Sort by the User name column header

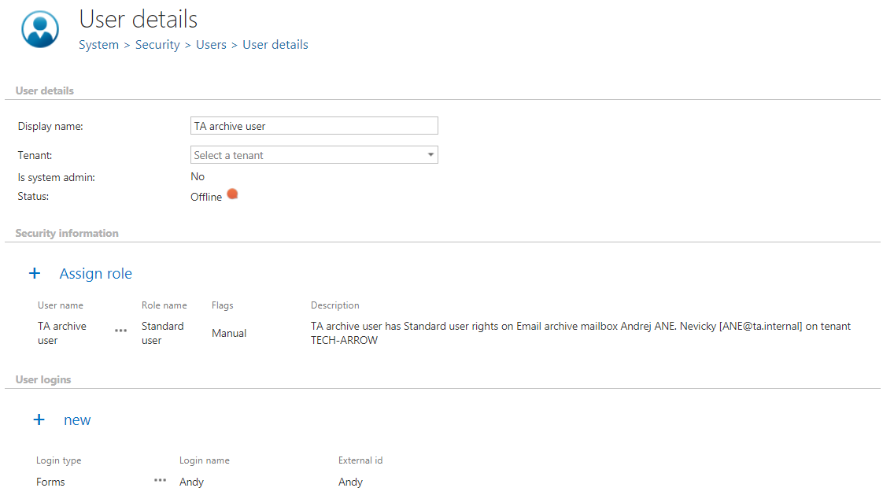(x=61, y=305)
